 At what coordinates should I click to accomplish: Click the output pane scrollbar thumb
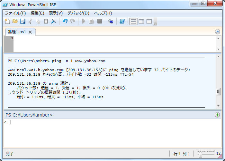pyautogui.click(x=218, y=91)
